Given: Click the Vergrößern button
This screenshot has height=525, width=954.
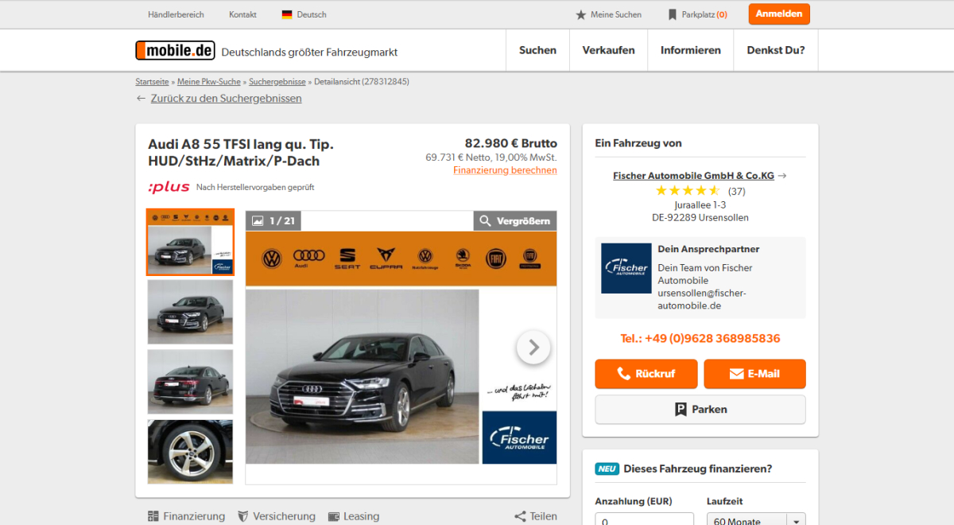Looking at the screenshot, I should click(515, 221).
